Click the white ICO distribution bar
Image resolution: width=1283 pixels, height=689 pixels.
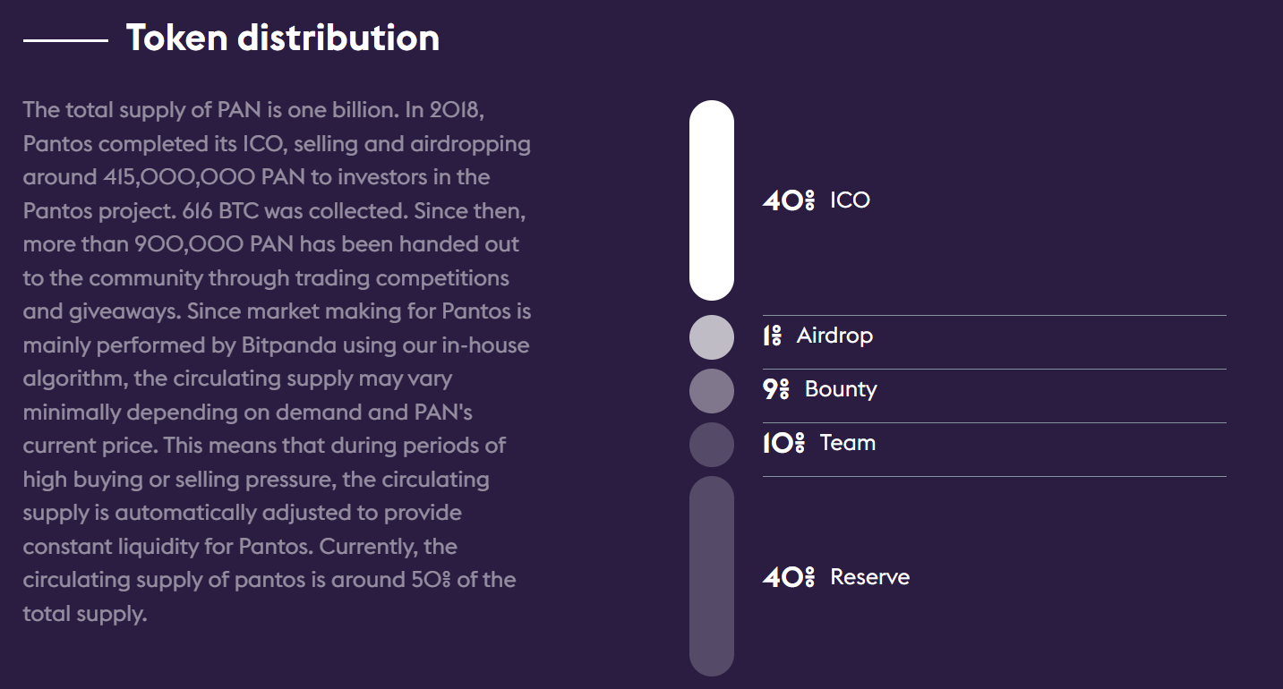712,200
